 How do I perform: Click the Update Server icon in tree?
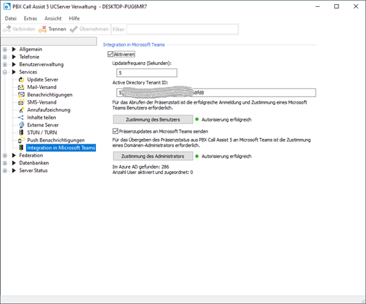(21, 79)
